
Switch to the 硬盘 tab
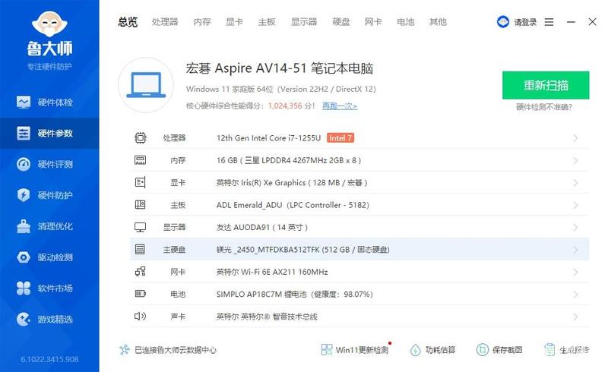pyautogui.click(x=341, y=22)
